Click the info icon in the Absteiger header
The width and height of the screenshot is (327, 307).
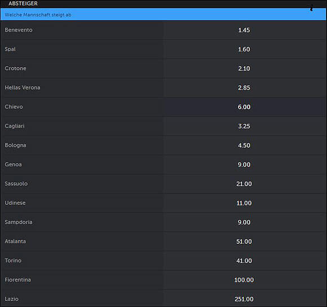pyautogui.click(x=312, y=8)
